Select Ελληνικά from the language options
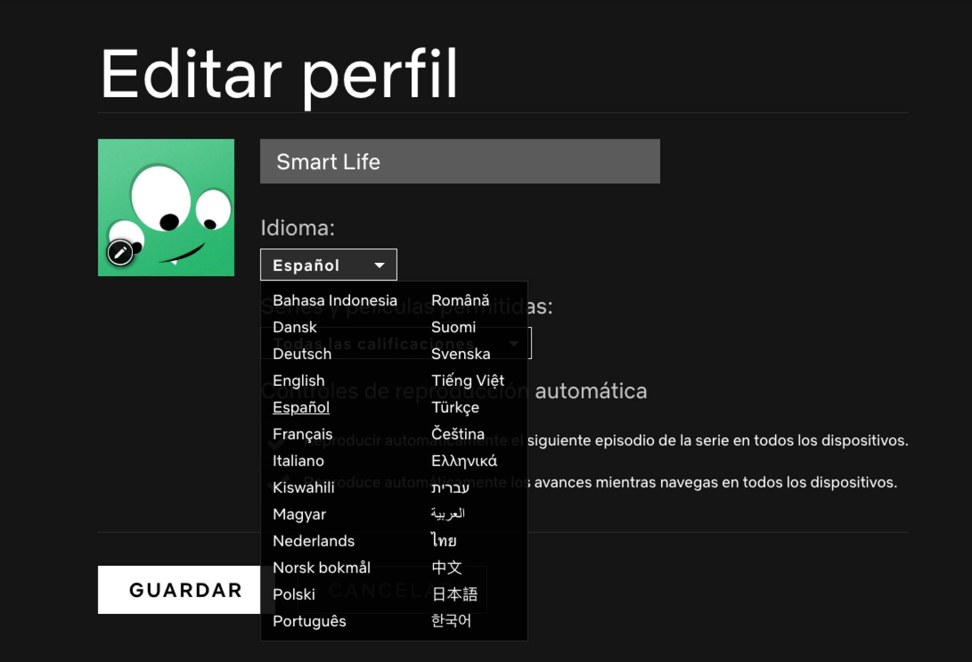 pyautogui.click(x=464, y=461)
